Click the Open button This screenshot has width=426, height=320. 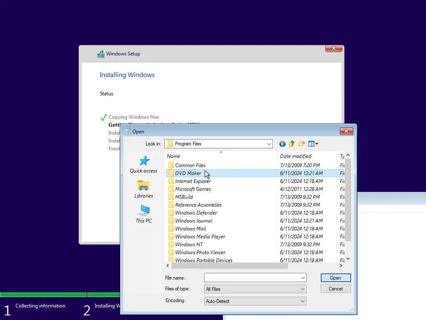[x=336, y=278]
